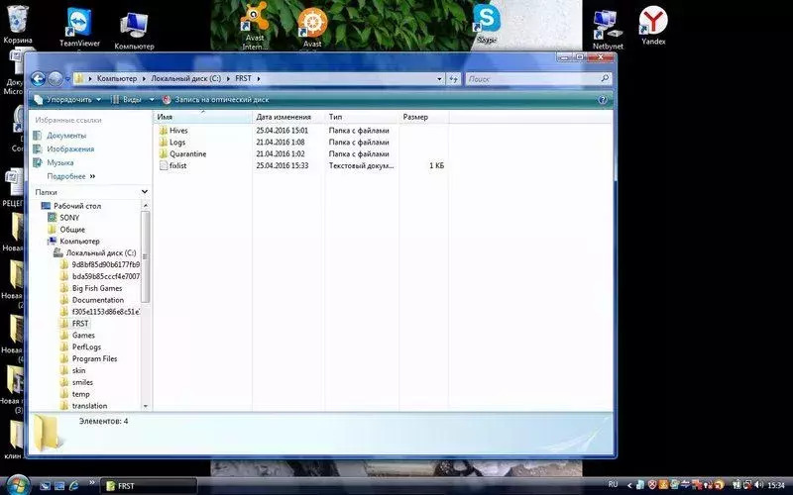Open the Документы favorite link
The width and height of the screenshot is (793, 495).
[x=66, y=136]
